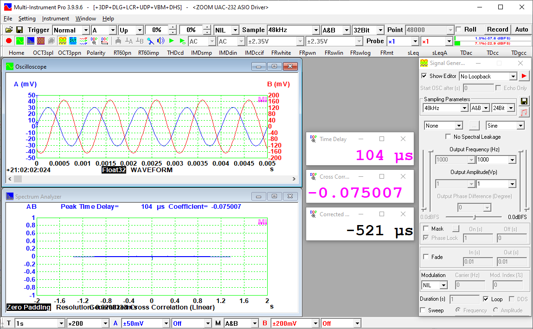Open the Spectrum Analyzer blue bars icon
This screenshot has height=329, width=533.
(x=30, y=40)
